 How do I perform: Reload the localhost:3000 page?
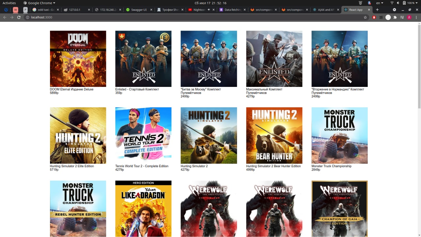coord(19,17)
